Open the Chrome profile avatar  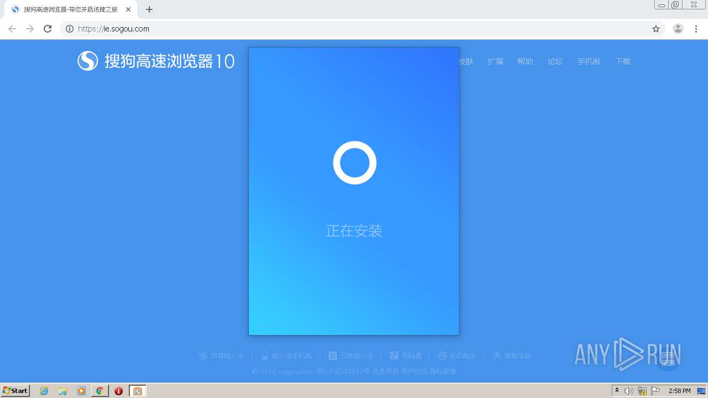[x=678, y=29]
